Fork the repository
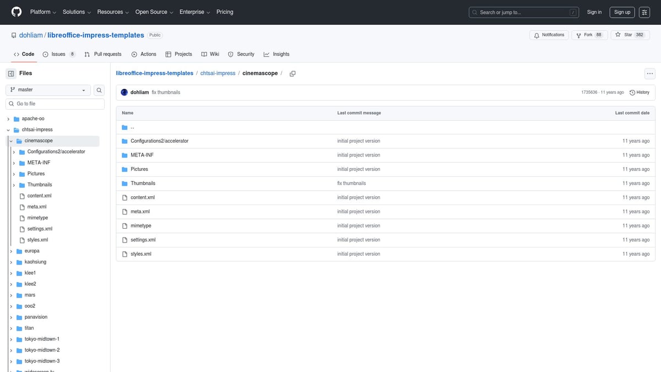Image resolution: width=661 pixels, height=372 pixels. (x=589, y=35)
